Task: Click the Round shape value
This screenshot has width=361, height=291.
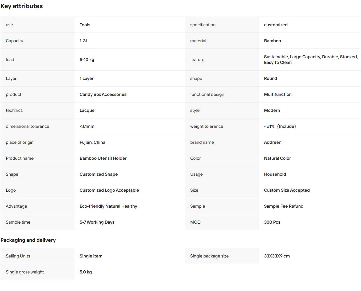Action: click(271, 78)
